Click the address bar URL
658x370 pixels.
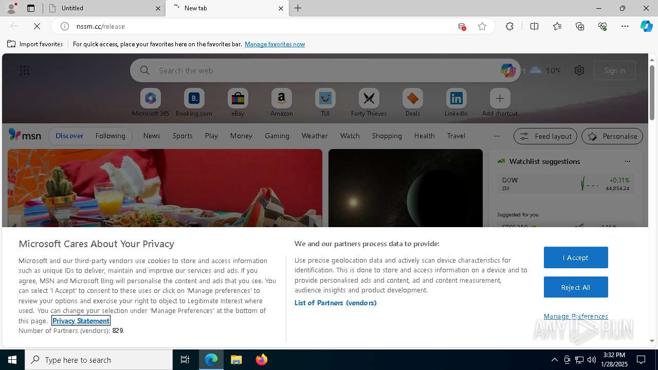[x=101, y=26]
